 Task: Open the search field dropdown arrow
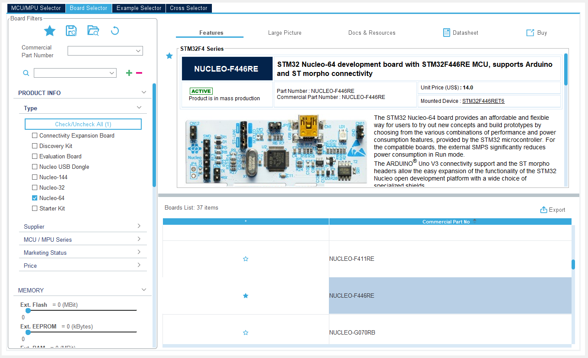[112, 73]
